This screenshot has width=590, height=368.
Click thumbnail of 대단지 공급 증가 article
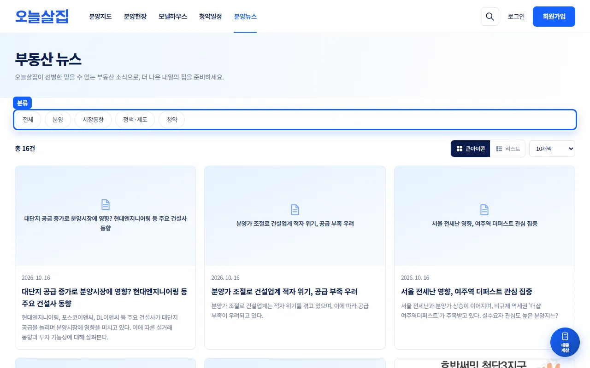[106, 216]
